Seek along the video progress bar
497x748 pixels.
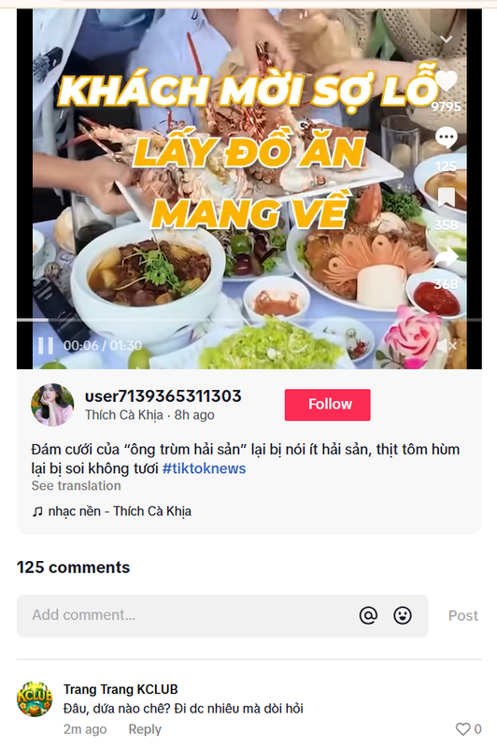pyautogui.click(x=249, y=320)
